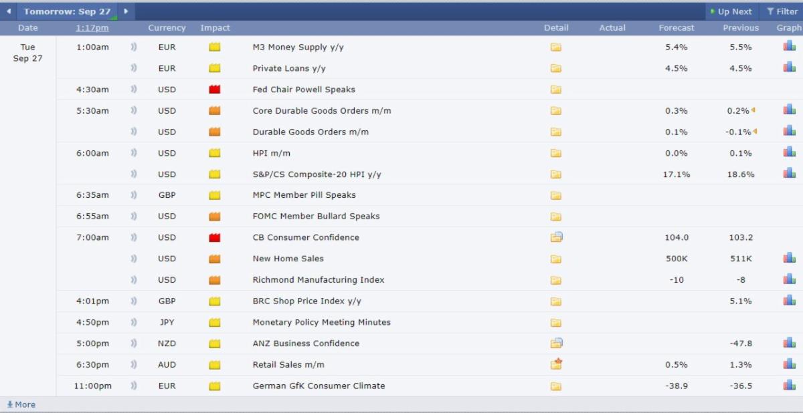803x413 pixels.
Task: Click the 11:00pm time cell
Action: [x=93, y=386]
